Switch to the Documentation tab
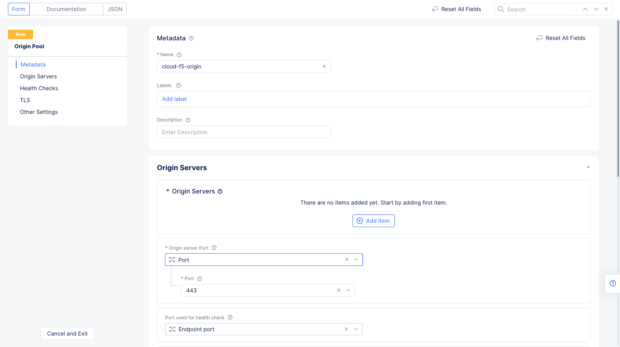The width and height of the screenshot is (620, 347). pos(66,9)
